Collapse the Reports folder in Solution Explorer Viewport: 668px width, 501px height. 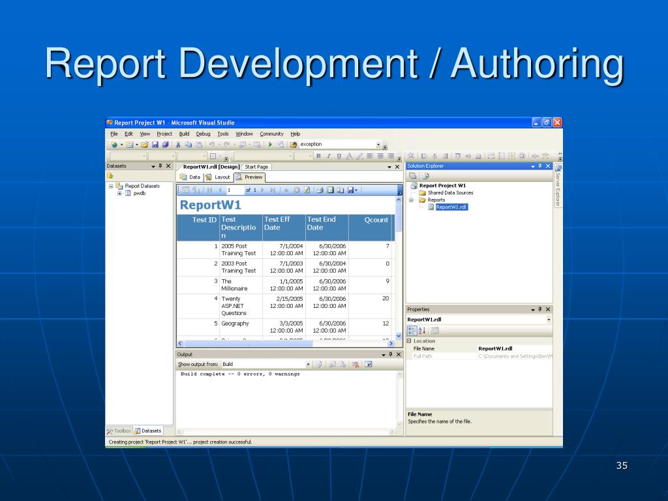coord(412,200)
